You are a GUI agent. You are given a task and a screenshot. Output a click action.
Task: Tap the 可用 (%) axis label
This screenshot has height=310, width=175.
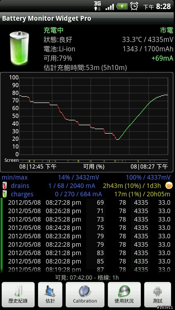tap(94, 167)
